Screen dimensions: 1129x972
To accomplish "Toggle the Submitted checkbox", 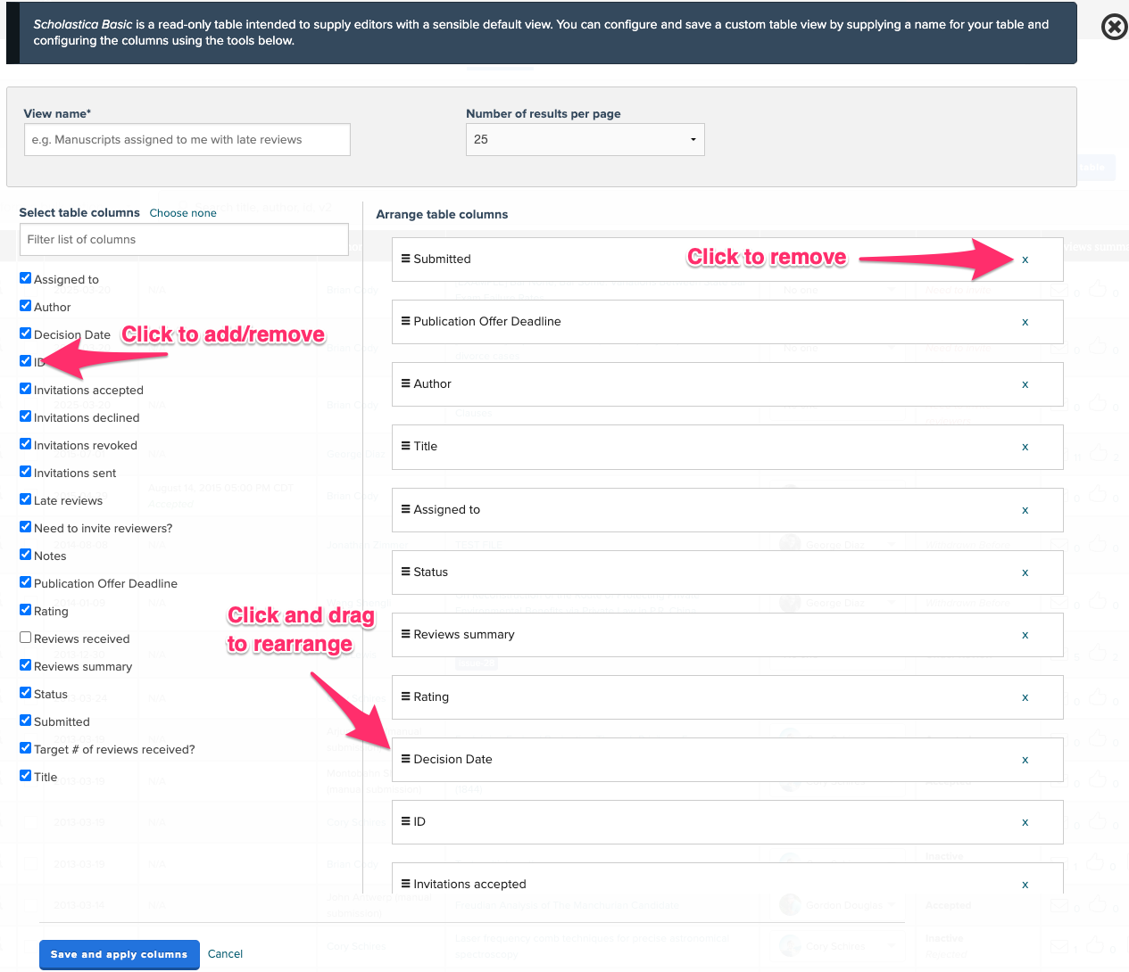I will (x=26, y=721).
